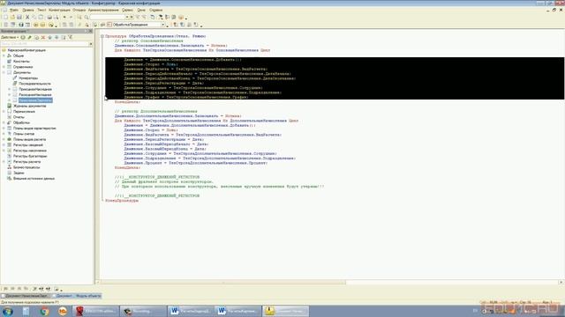The image size is (565, 317).
Task: Click the configuration tree search field
Action: pos(44,44)
